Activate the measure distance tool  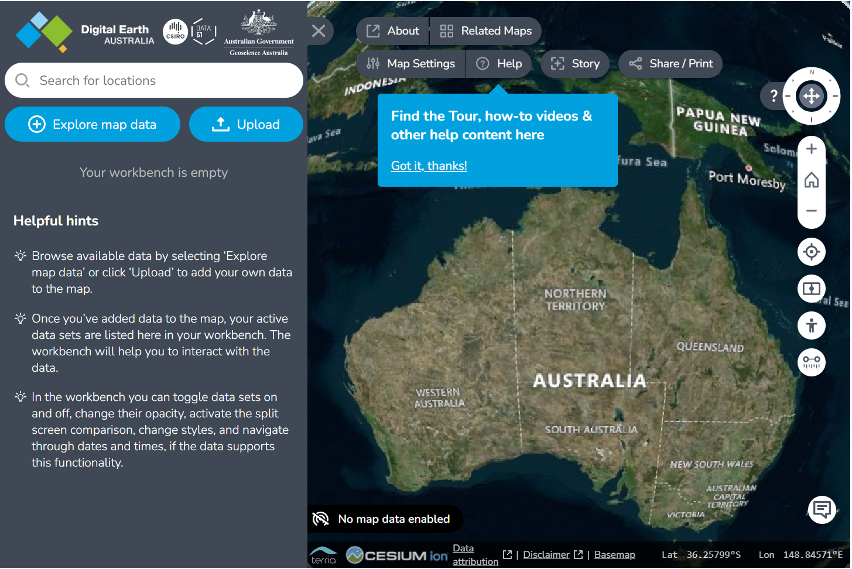811,362
